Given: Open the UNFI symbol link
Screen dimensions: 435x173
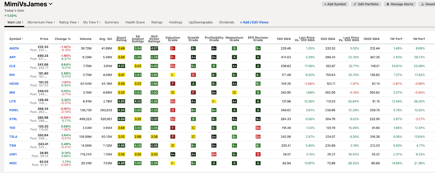Looking at the screenshot, I should pos(13,154).
